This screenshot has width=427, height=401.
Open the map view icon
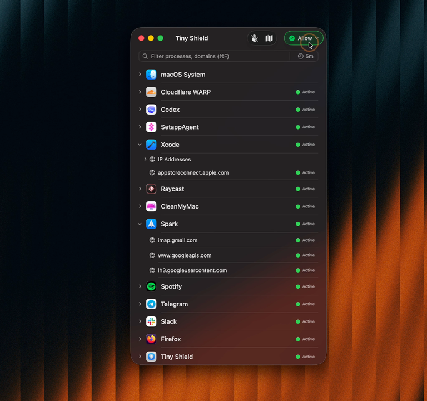pos(269,38)
